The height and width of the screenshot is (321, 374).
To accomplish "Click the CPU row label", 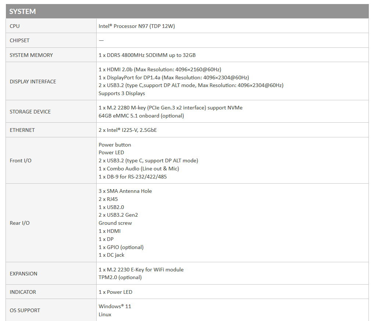I will (15, 26).
